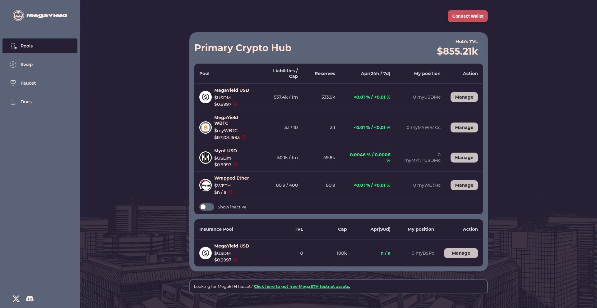Open the Discord community icon
Screen dimensions: 597x308
pyautogui.click(x=30, y=299)
